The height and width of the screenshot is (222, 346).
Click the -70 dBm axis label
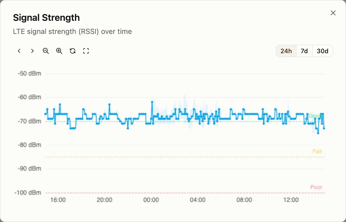pos(29,121)
